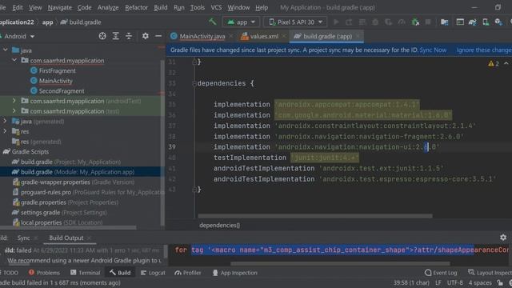The image size is (512, 288).
Task: Open the app run configuration dropdown
Action: point(241,22)
